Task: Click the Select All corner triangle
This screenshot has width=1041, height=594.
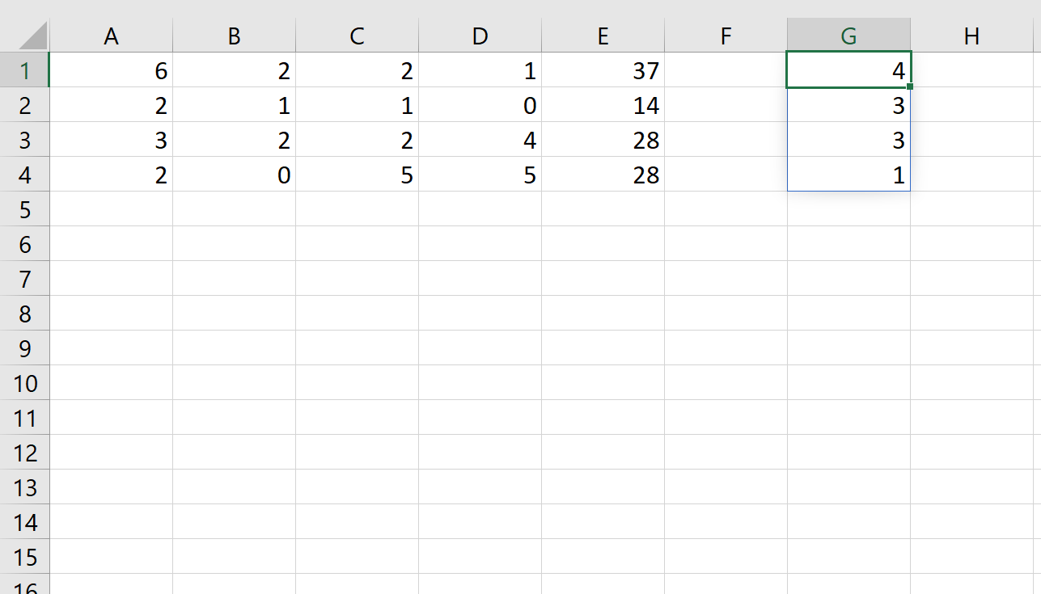Action: coord(31,36)
